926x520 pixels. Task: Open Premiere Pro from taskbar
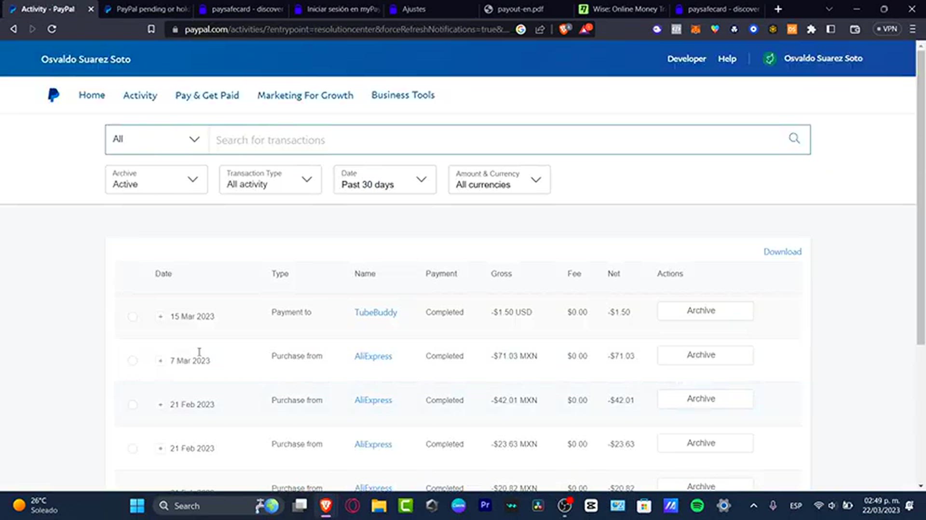(485, 505)
